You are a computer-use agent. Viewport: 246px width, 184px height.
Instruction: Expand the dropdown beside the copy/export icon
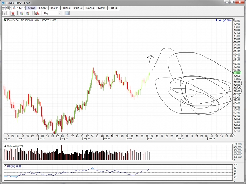pos(17,8)
